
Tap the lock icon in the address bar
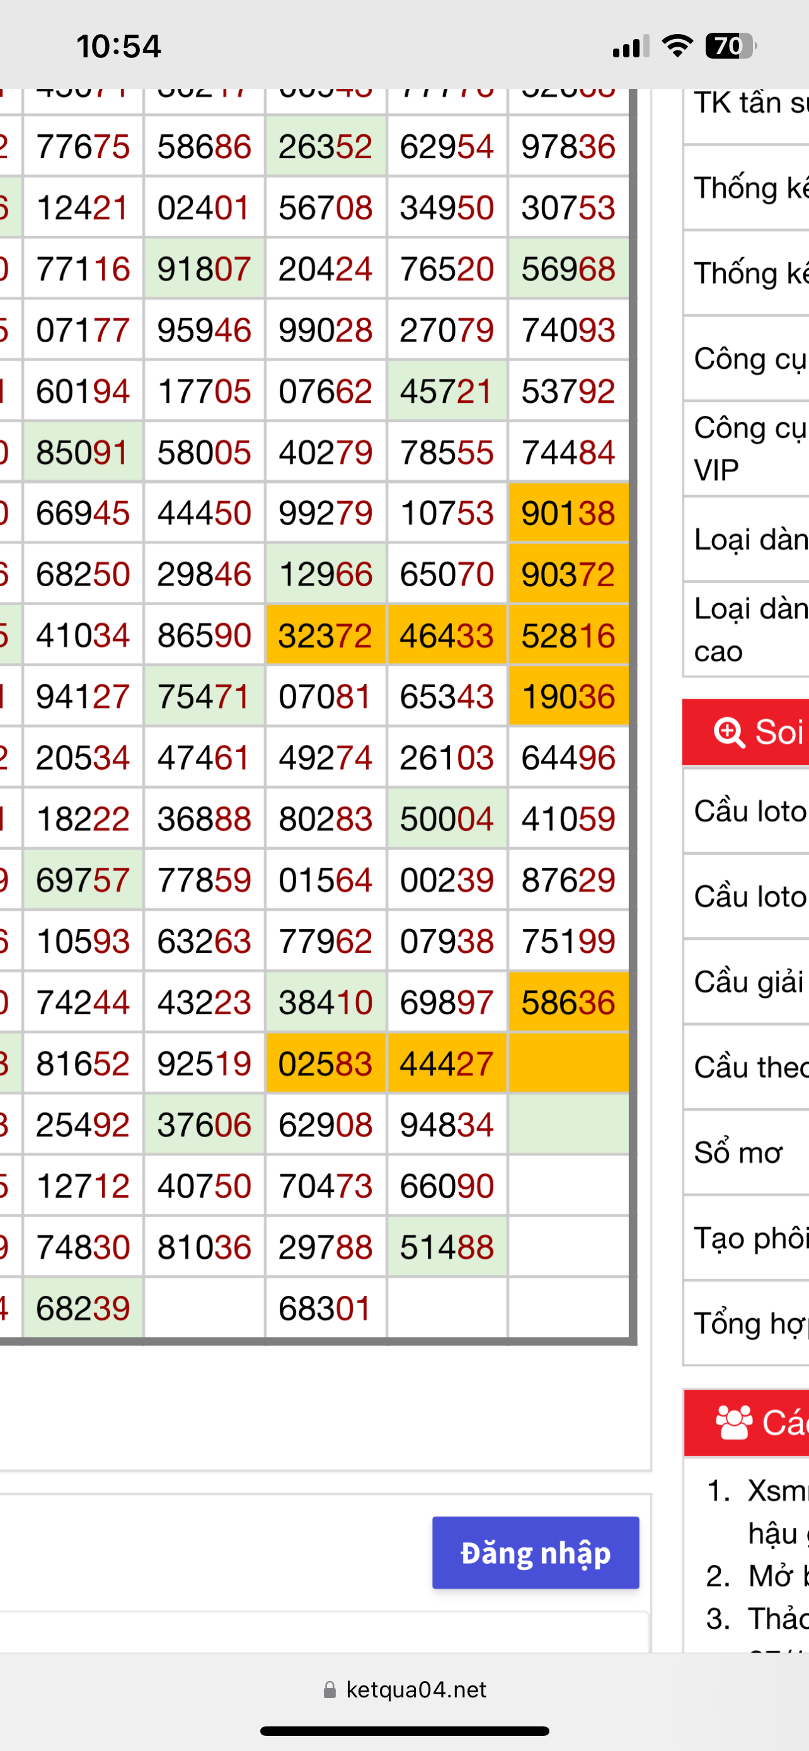(330, 1690)
